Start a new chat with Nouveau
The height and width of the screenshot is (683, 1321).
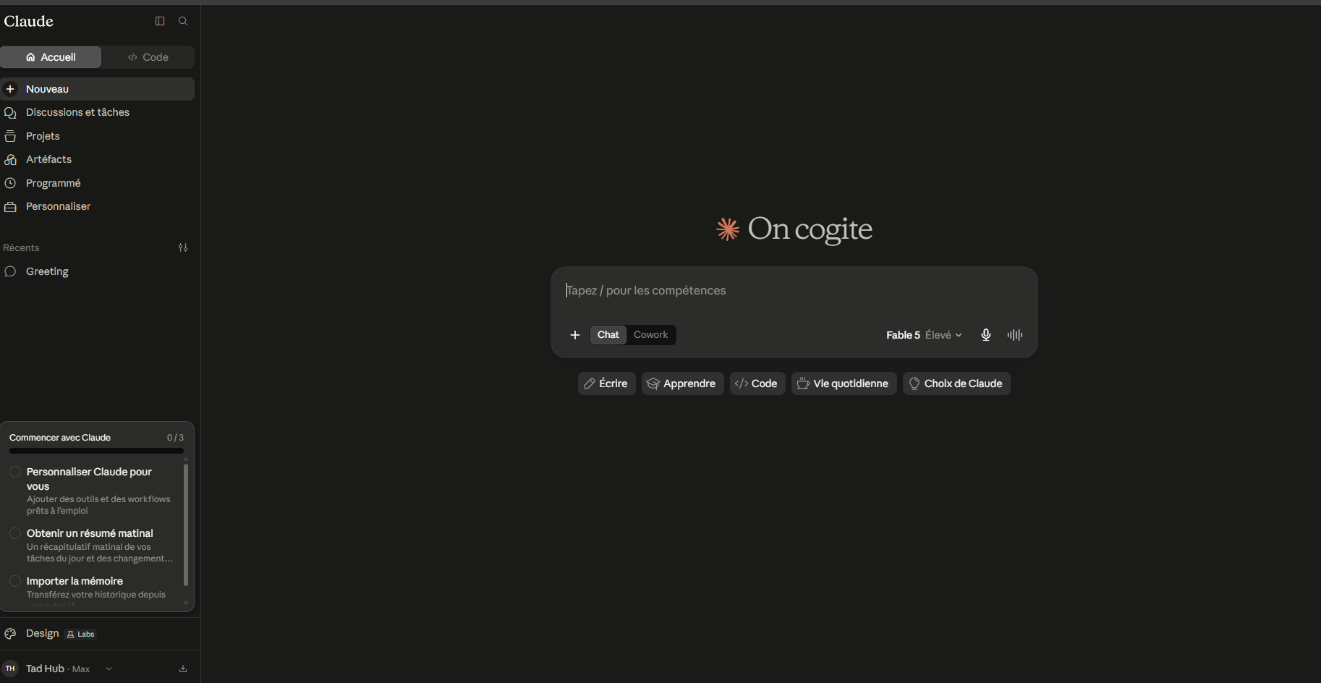tap(97, 89)
